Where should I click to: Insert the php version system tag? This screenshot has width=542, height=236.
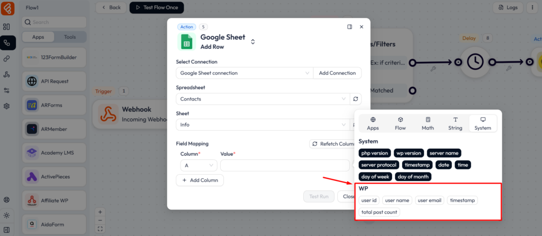(375, 153)
